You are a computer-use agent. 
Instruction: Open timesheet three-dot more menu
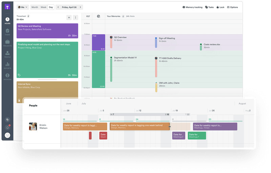pyautogui.click(x=76, y=18)
